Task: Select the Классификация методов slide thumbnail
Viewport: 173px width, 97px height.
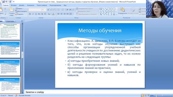Action: (10, 50)
